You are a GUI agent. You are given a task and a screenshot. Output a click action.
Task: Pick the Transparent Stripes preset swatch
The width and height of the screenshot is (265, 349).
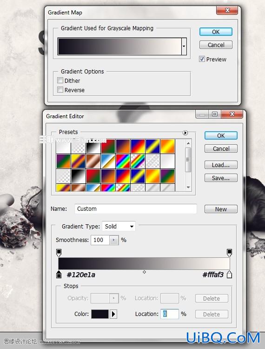(x=152, y=161)
